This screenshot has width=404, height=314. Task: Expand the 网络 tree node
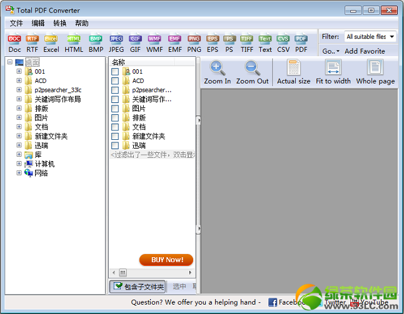[x=19, y=173]
